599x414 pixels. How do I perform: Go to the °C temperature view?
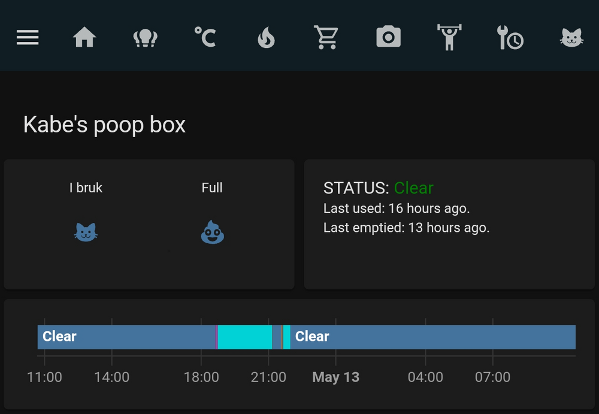point(205,37)
